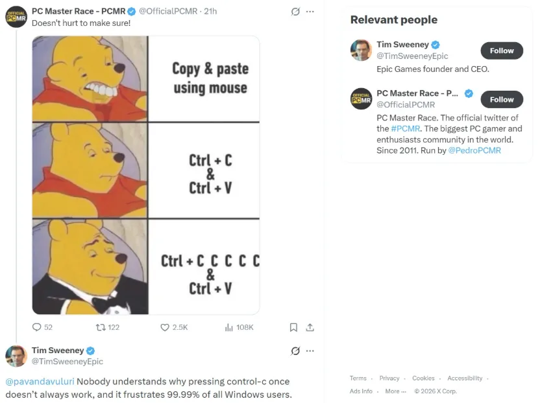Enlarge the Winnie the Pooh meme image

146,175
